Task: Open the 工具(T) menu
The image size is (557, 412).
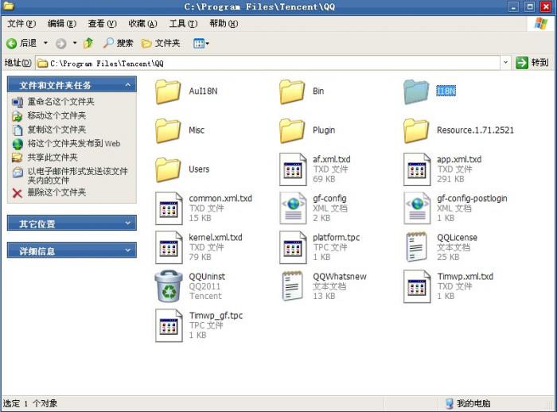Action: point(183,24)
